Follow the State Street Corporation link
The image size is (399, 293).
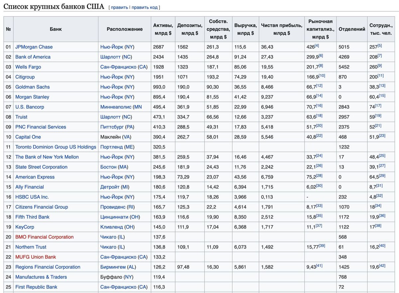pos(41,167)
